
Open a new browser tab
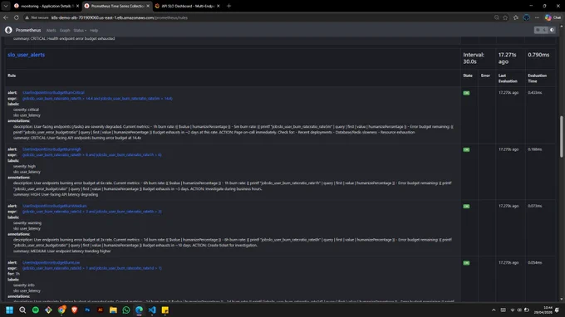(228, 6)
